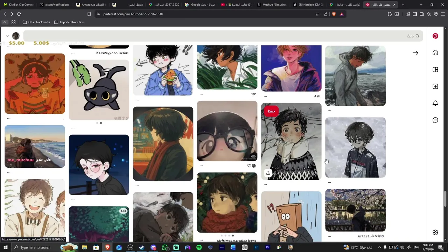Image resolution: width=448 pixels, height=252 pixels.
Task: Open a new browser tab with plus button
Action: [403, 5]
